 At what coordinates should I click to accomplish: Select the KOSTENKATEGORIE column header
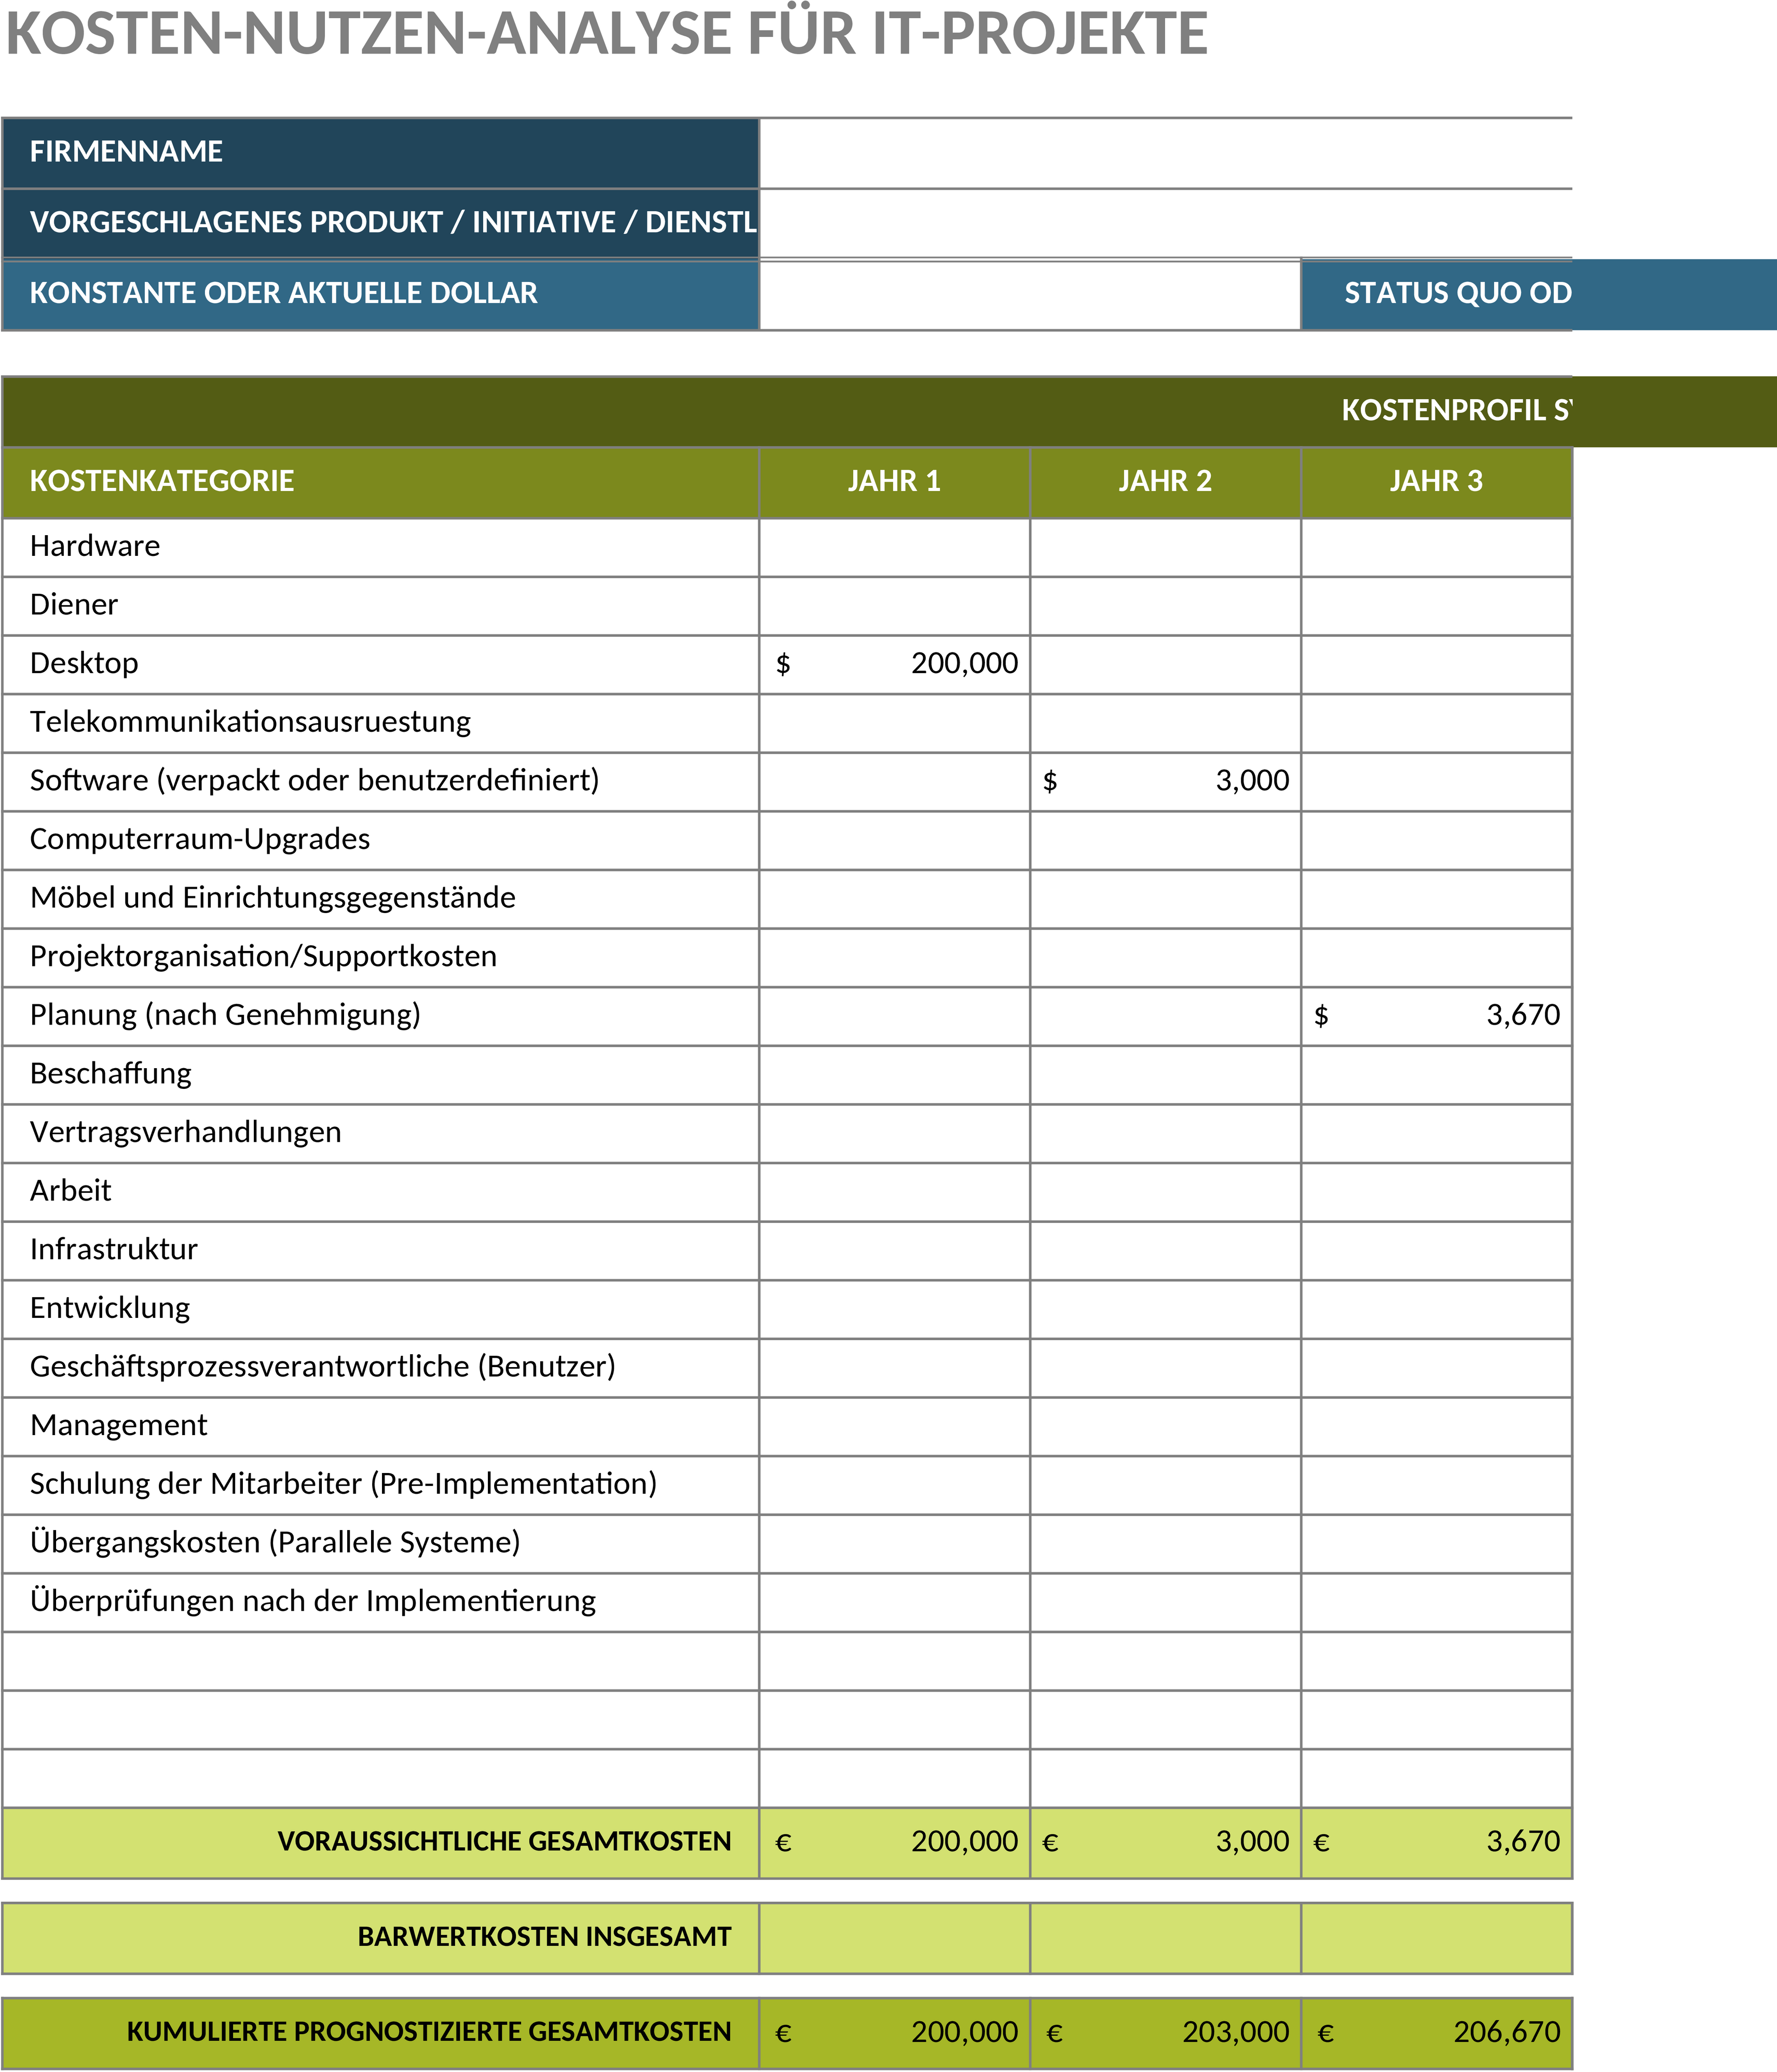tap(380, 482)
